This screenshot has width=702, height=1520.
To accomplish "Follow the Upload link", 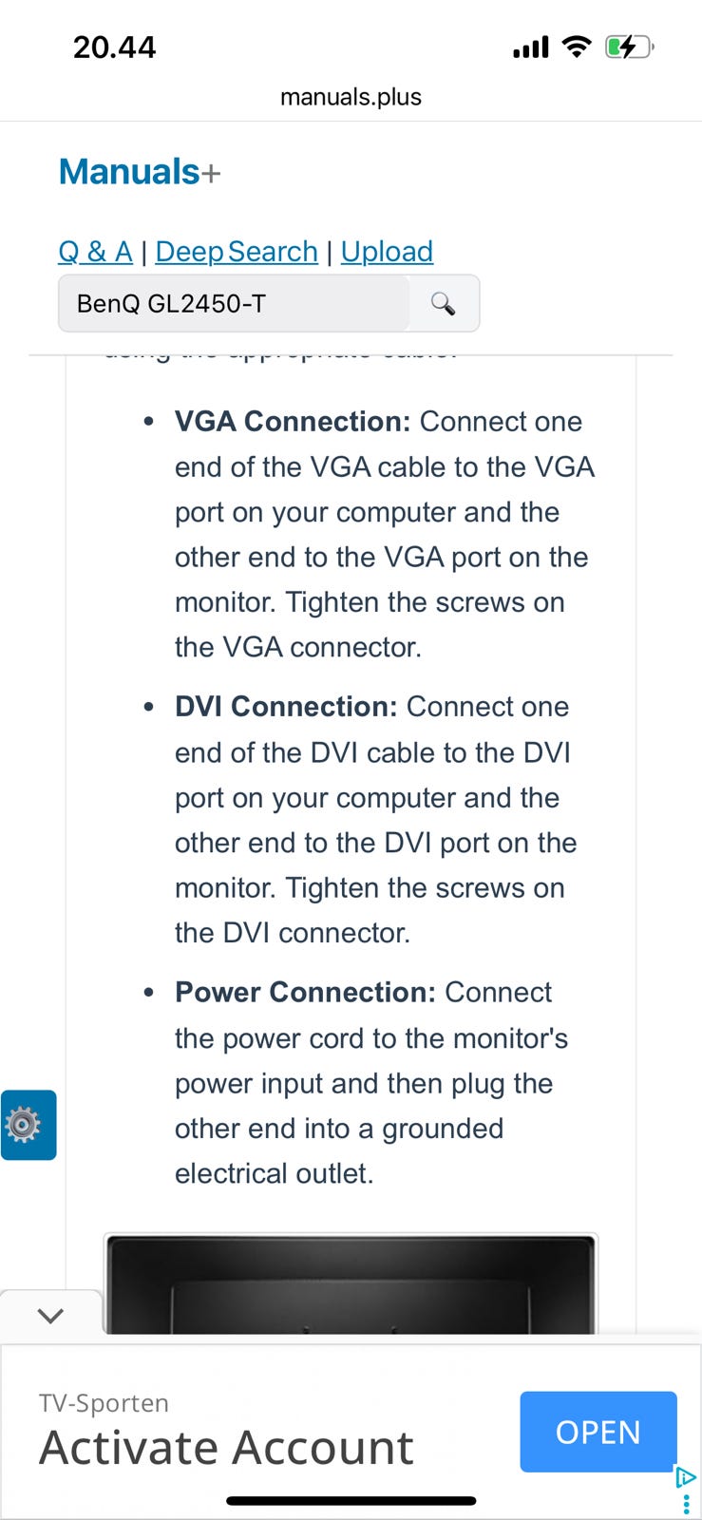I will pos(387,252).
